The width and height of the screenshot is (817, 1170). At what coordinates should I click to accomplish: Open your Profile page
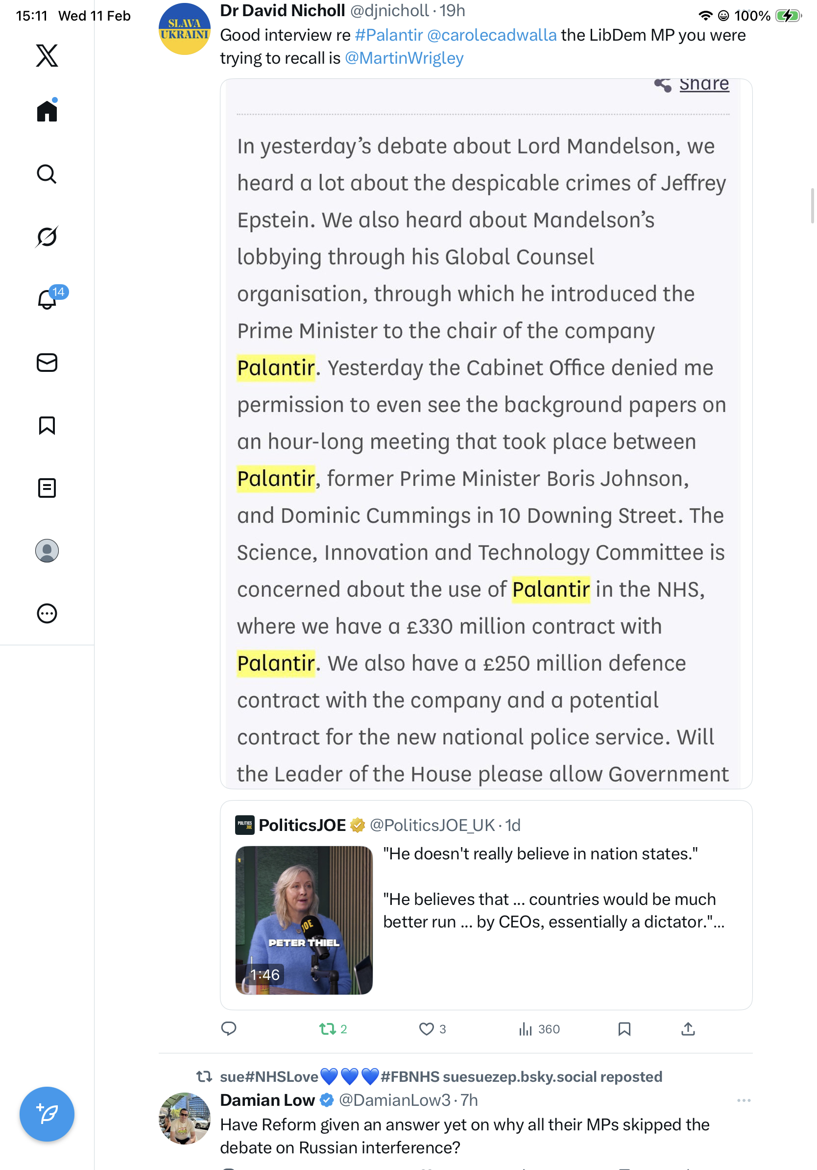point(47,551)
